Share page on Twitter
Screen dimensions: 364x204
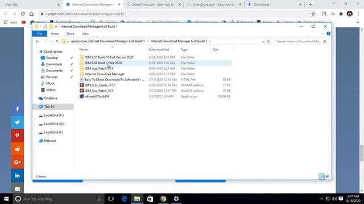(x=18, y=122)
